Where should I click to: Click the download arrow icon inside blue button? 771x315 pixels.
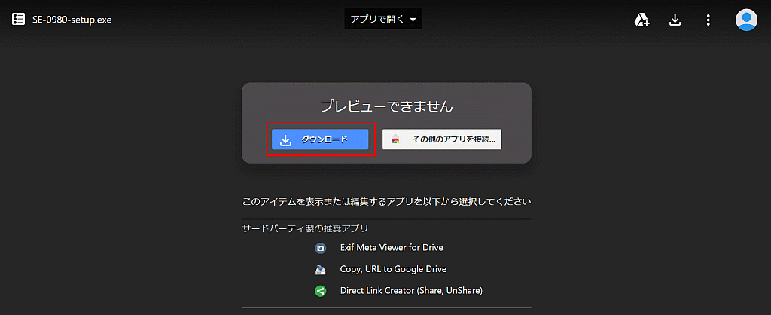285,139
